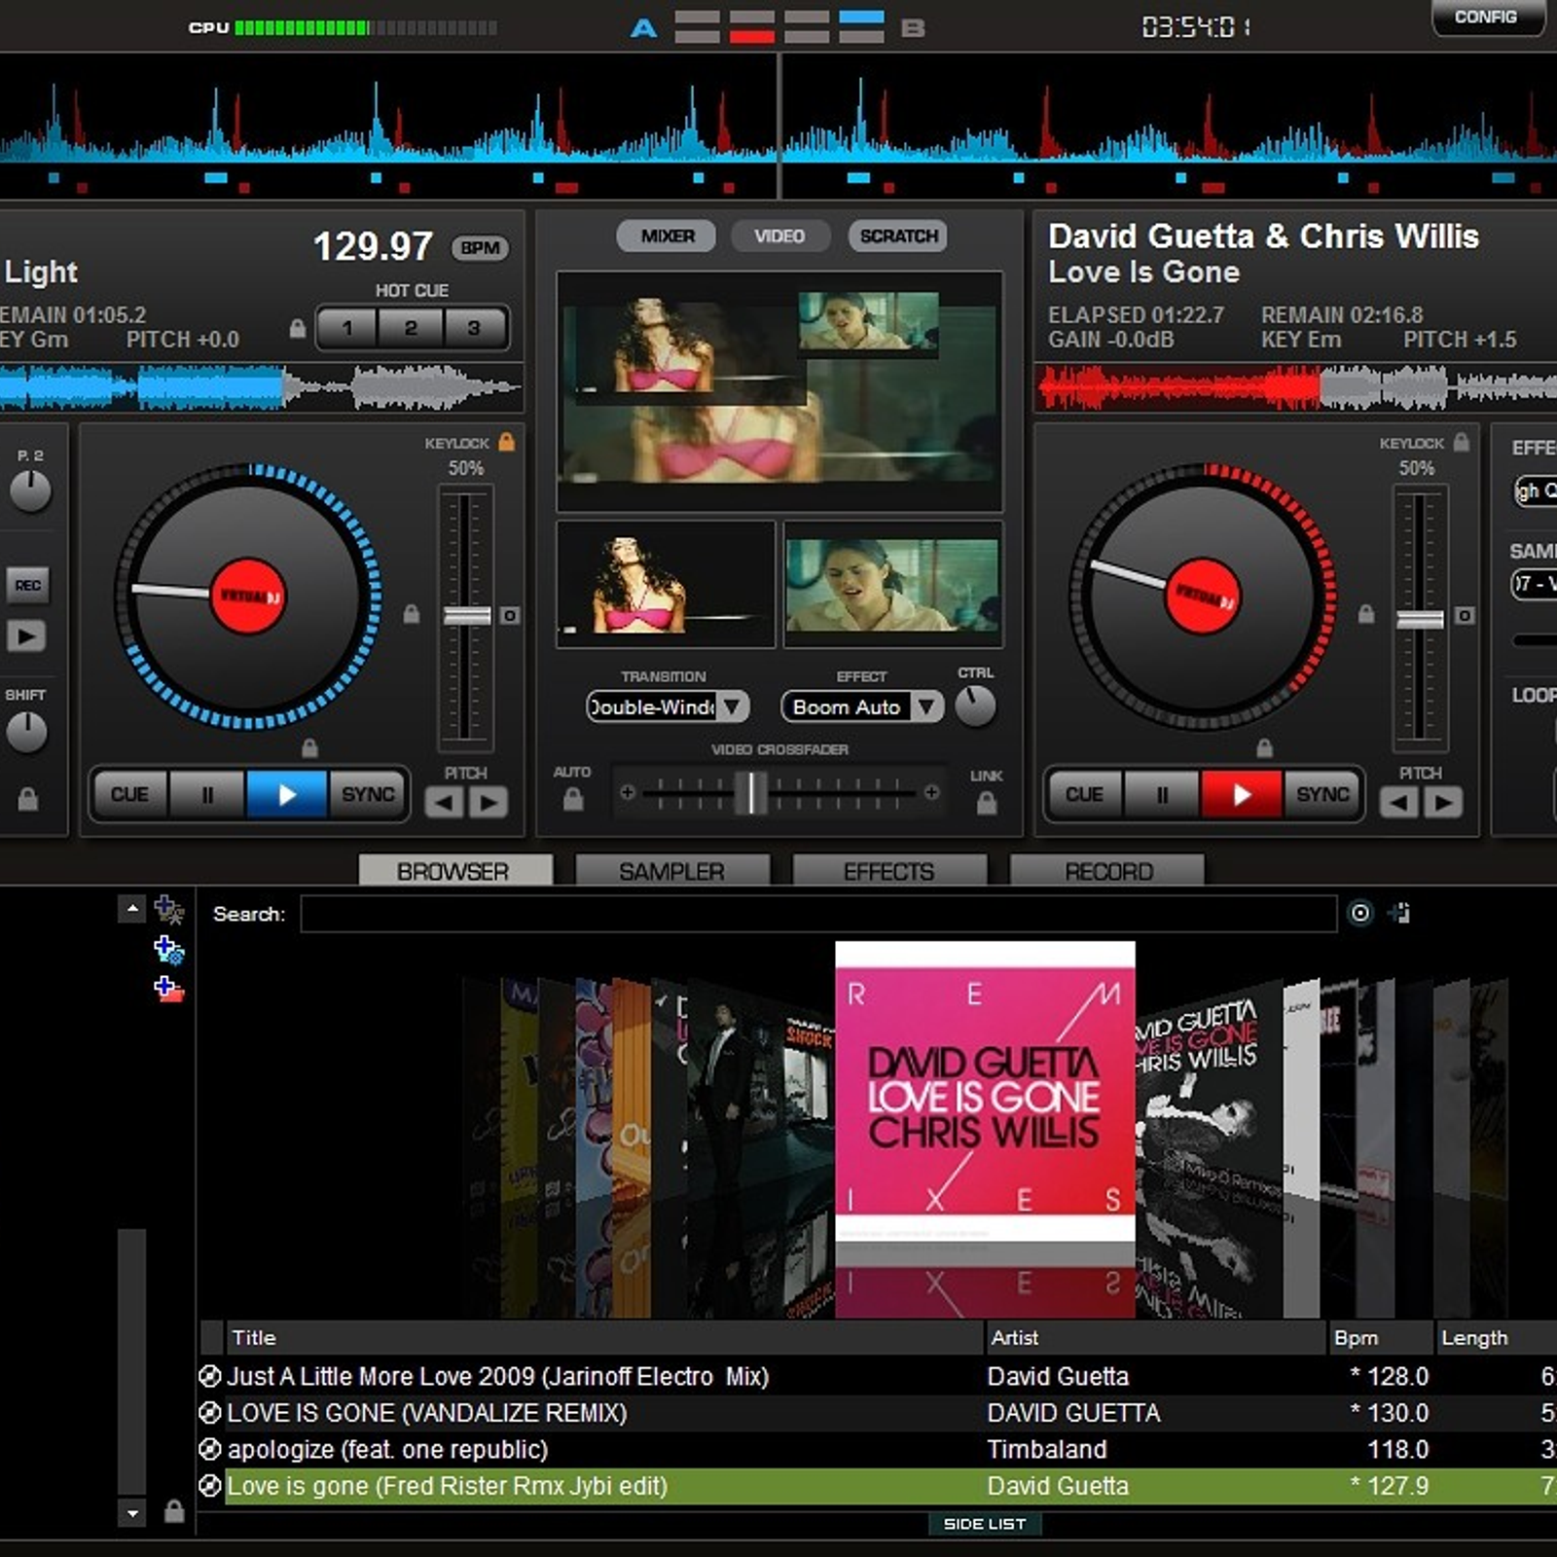Nudge right deck pitch down arrow

pos(1399,802)
